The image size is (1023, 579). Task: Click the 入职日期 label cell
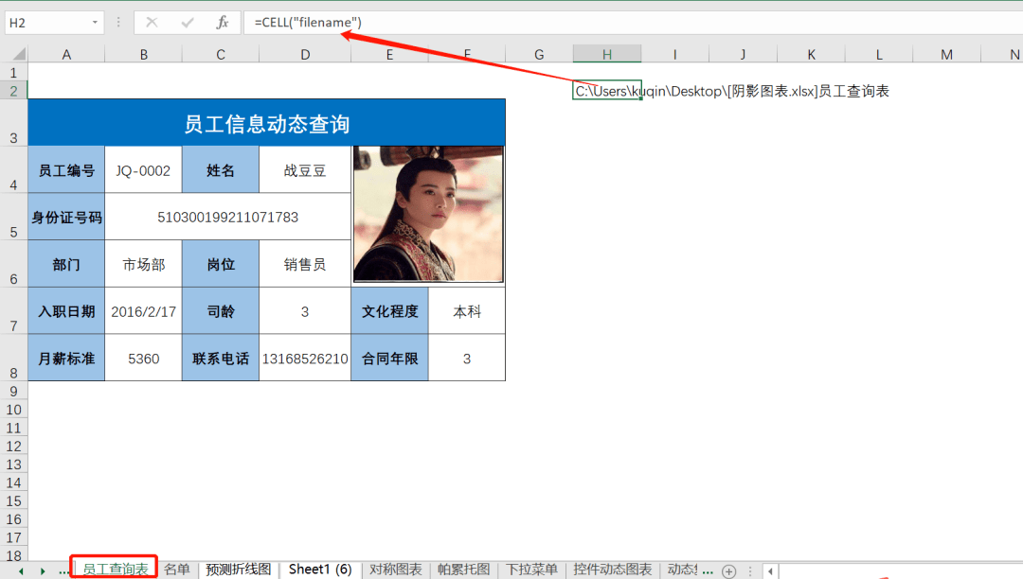(66, 311)
